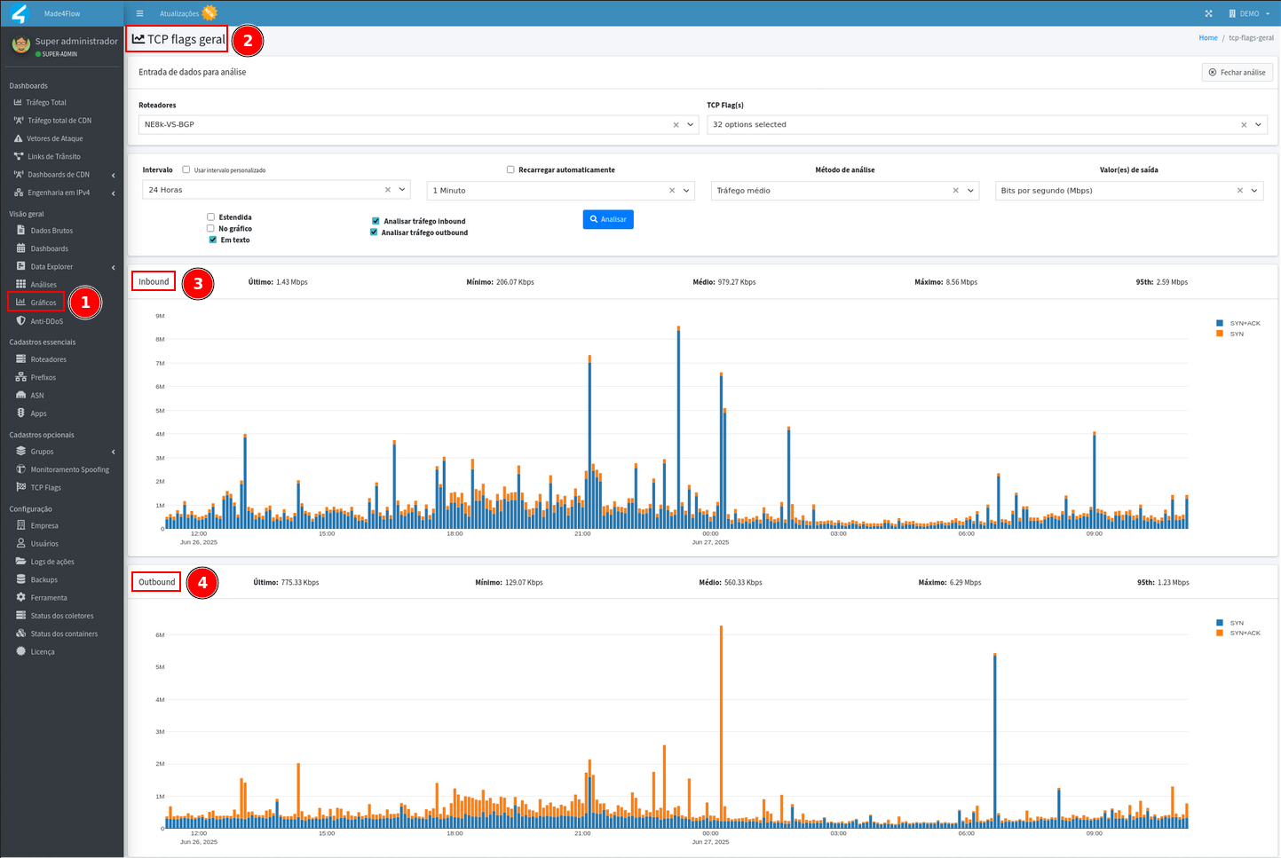Image resolution: width=1281 pixels, height=858 pixels.
Task: Check the No gráfico option
Action: coord(211,228)
